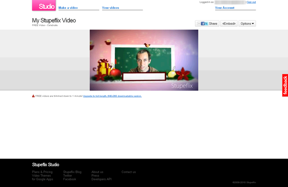Click the Sign out link

(251, 2)
